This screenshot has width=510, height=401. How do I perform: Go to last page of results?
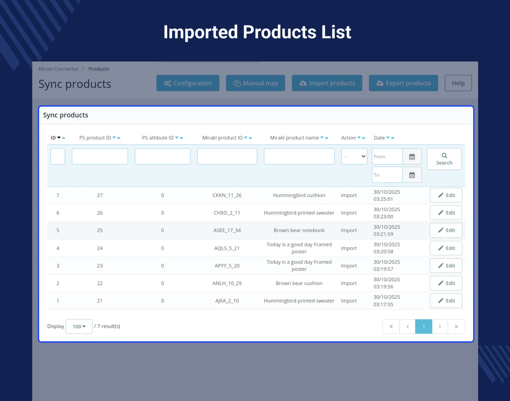point(456,326)
